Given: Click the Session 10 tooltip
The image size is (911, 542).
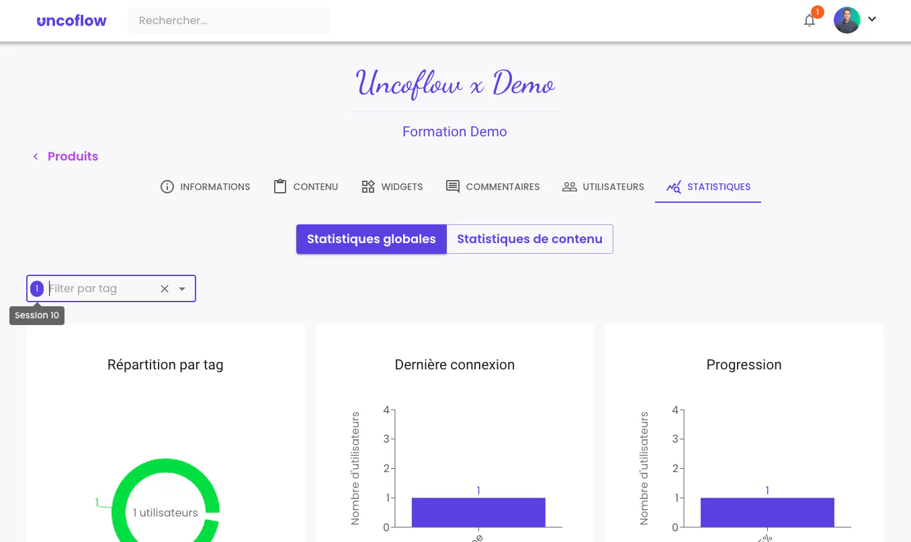Looking at the screenshot, I should [x=37, y=316].
